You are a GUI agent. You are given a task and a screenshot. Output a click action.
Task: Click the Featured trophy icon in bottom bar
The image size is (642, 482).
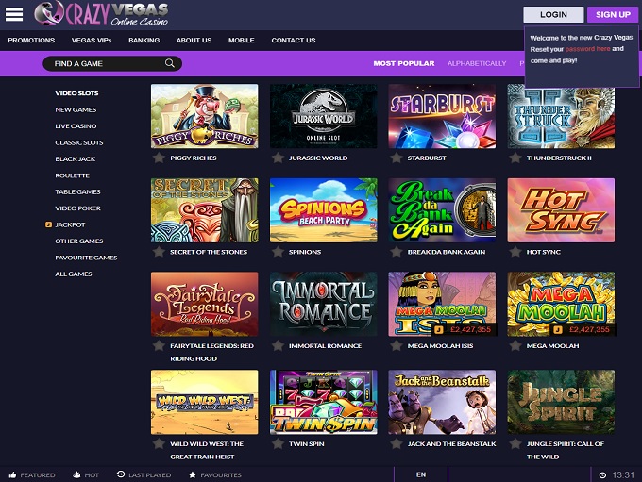click(12, 474)
